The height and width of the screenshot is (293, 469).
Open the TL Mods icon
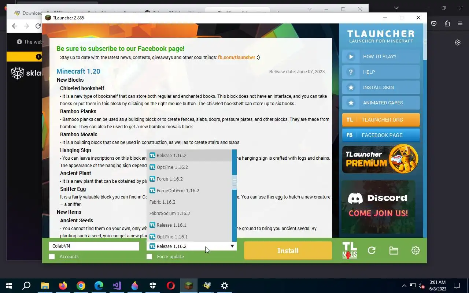pyautogui.click(x=350, y=251)
